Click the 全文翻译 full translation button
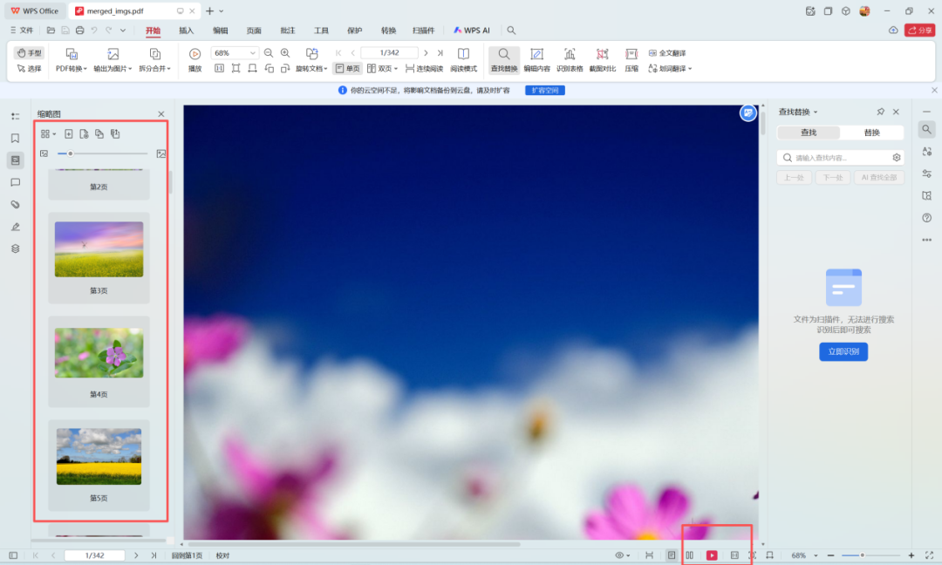942x565 pixels. click(667, 53)
